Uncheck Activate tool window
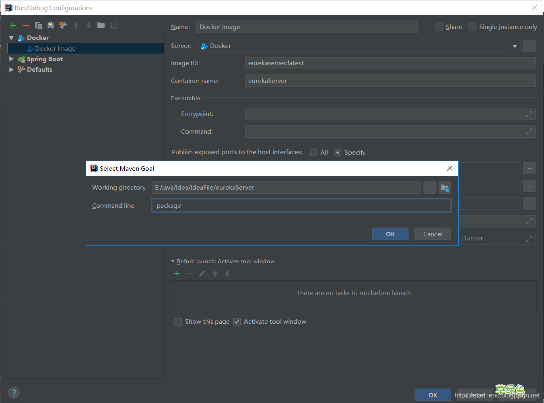 click(237, 322)
